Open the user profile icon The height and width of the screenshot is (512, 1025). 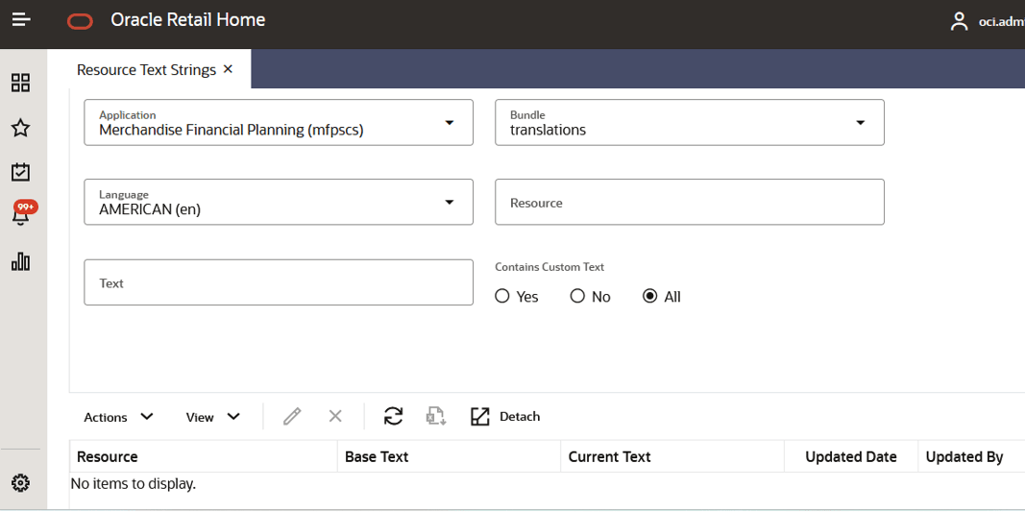point(959,21)
